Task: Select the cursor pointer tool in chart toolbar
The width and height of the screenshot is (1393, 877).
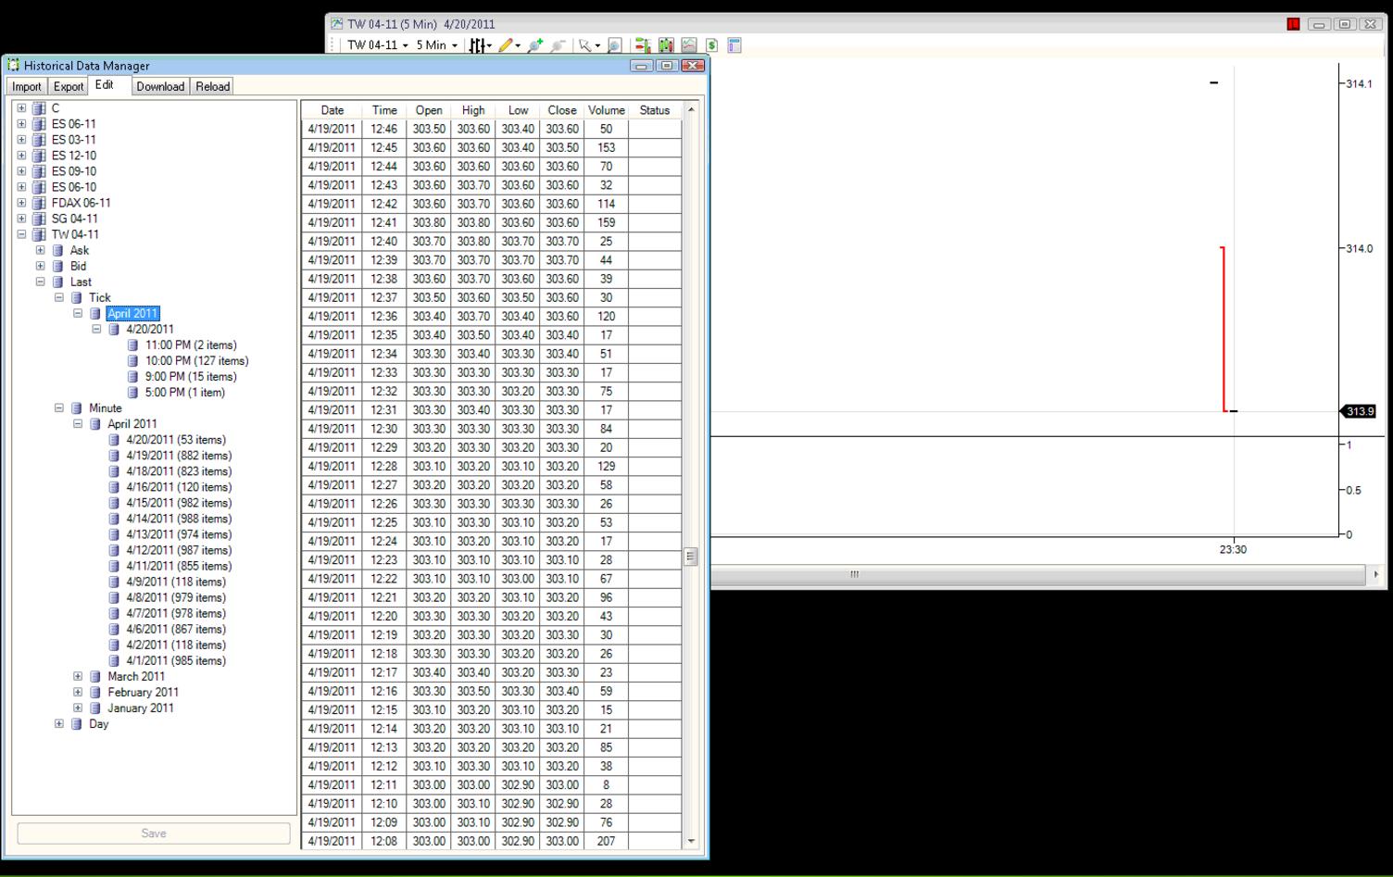Action: pos(587,44)
